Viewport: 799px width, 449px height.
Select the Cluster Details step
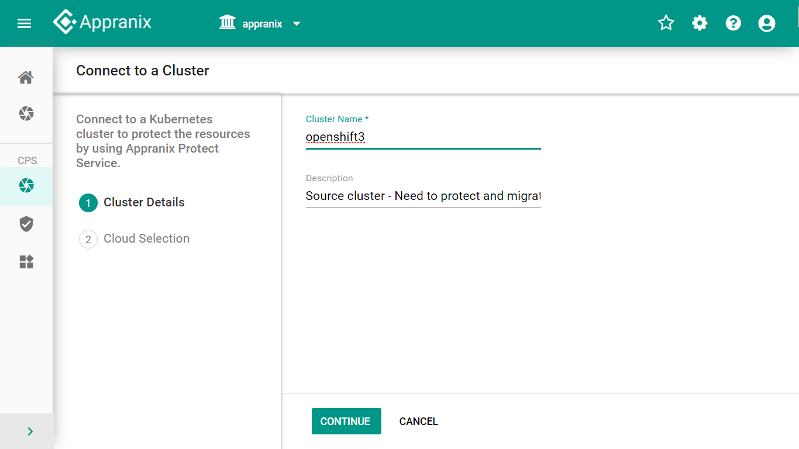[144, 203]
